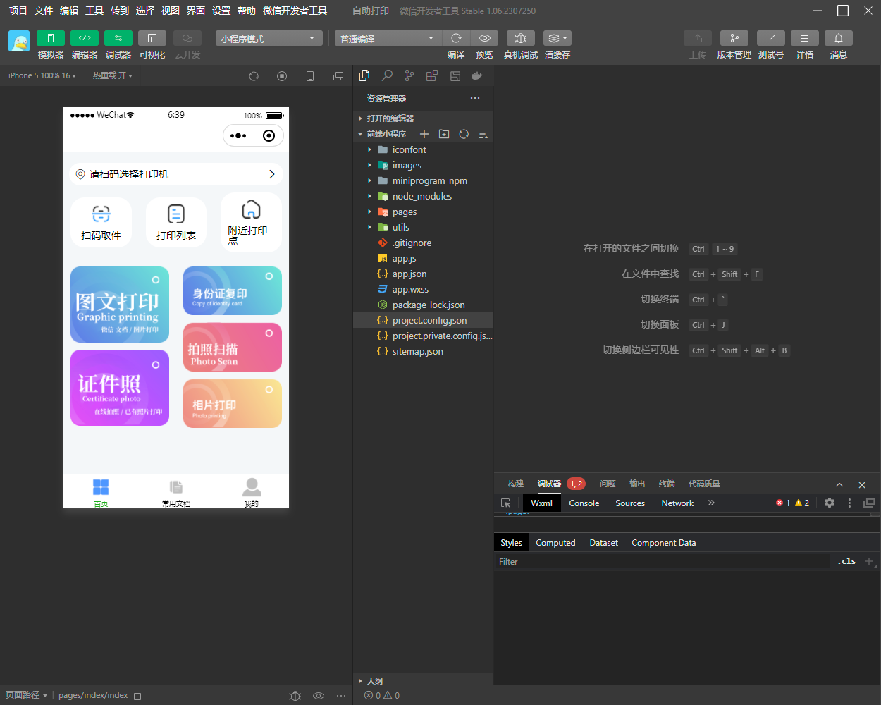Toggle the bug debug icon near page path bar
881x705 pixels.
[x=295, y=696]
